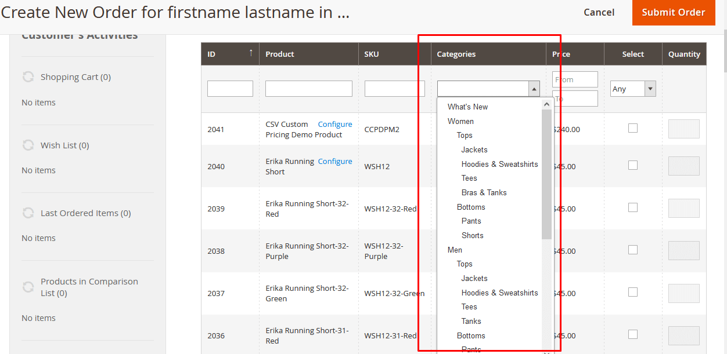Viewport: 727px width, 354px height.
Task: Click the Price From input field
Action: (x=574, y=79)
